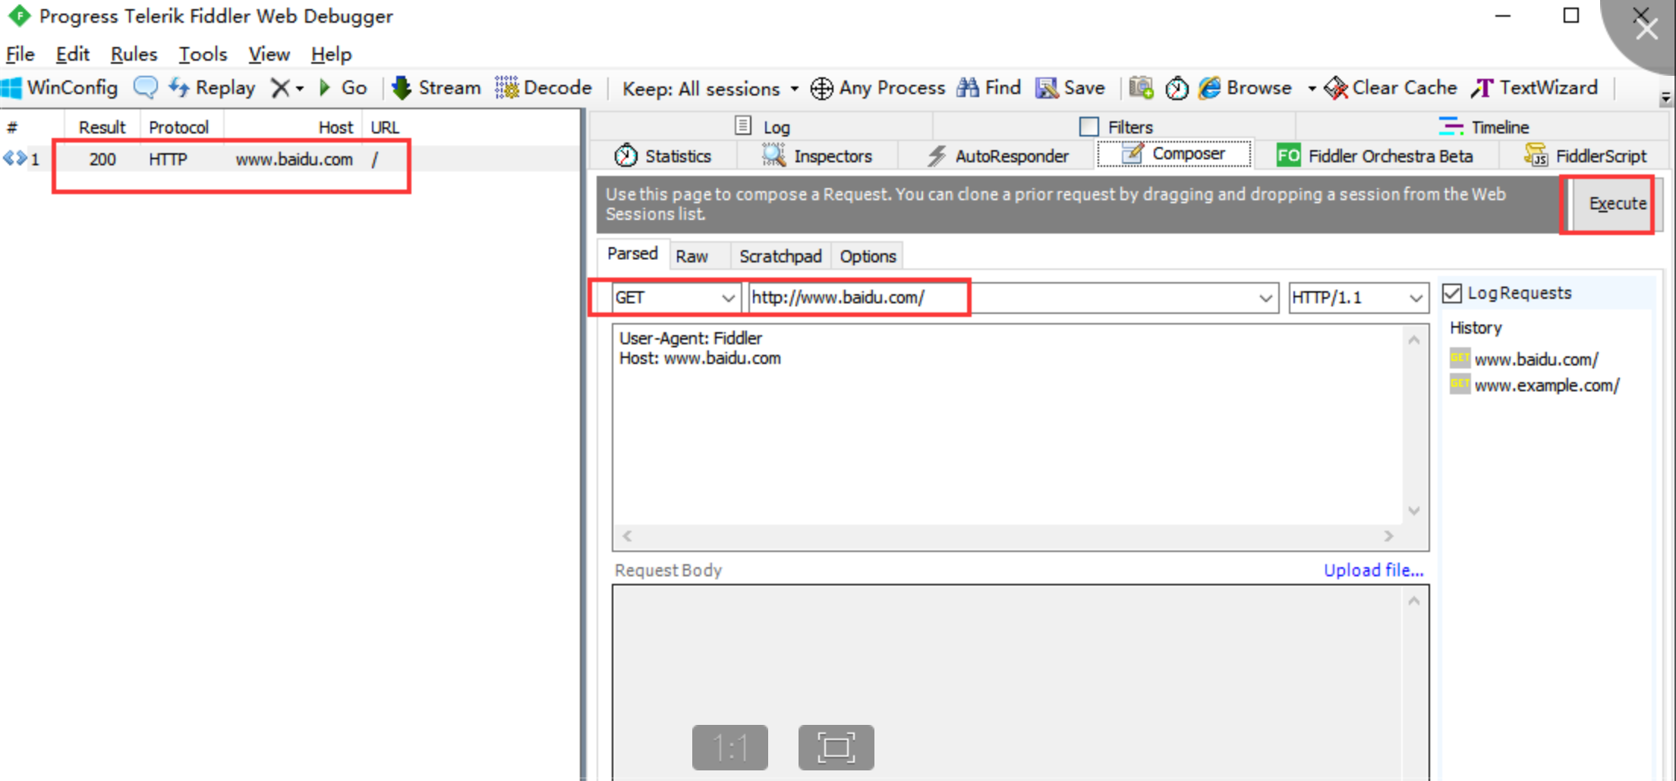Image resolution: width=1676 pixels, height=781 pixels.
Task: Sort sessions by the Result column header
Action: pyautogui.click(x=102, y=127)
